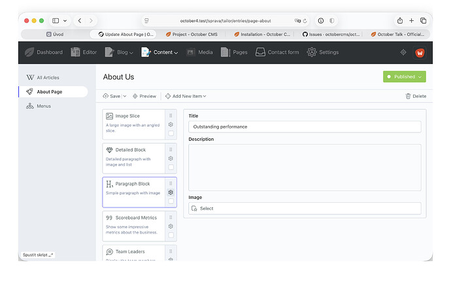
Task: Tick the checkbox on Image Slice block
Action: click(x=171, y=133)
